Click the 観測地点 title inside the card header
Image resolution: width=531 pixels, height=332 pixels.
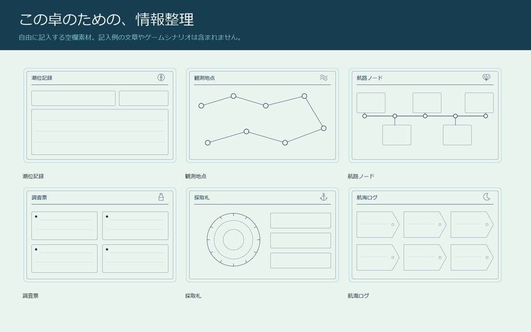point(204,78)
